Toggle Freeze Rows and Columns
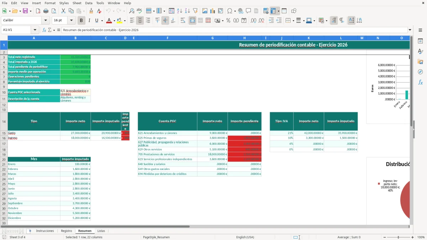The width and height of the screenshot is (427, 240). pos(273,11)
